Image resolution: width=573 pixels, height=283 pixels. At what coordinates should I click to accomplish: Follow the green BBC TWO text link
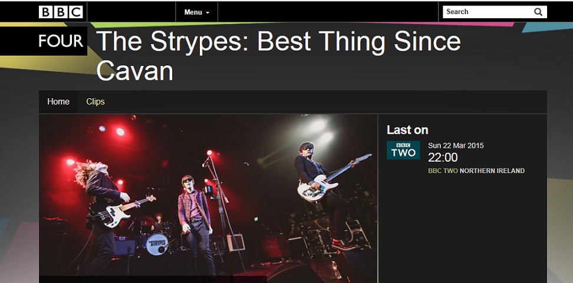point(443,171)
